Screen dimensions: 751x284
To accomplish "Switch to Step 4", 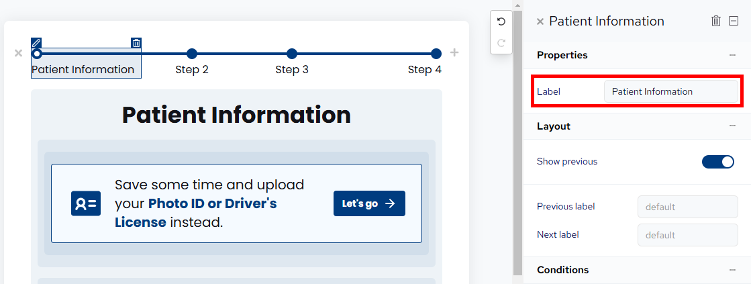I will [x=425, y=70].
